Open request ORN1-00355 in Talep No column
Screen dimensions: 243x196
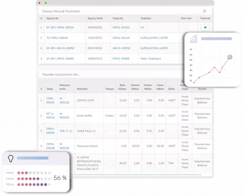(x=121, y=27)
